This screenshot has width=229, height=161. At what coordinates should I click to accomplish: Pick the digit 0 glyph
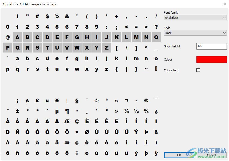(x=8, y=27)
